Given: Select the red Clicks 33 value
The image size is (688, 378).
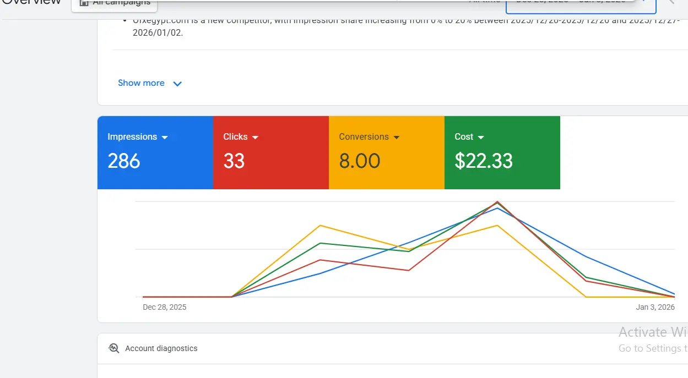Looking at the screenshot, I should click(x=234, y=161).
